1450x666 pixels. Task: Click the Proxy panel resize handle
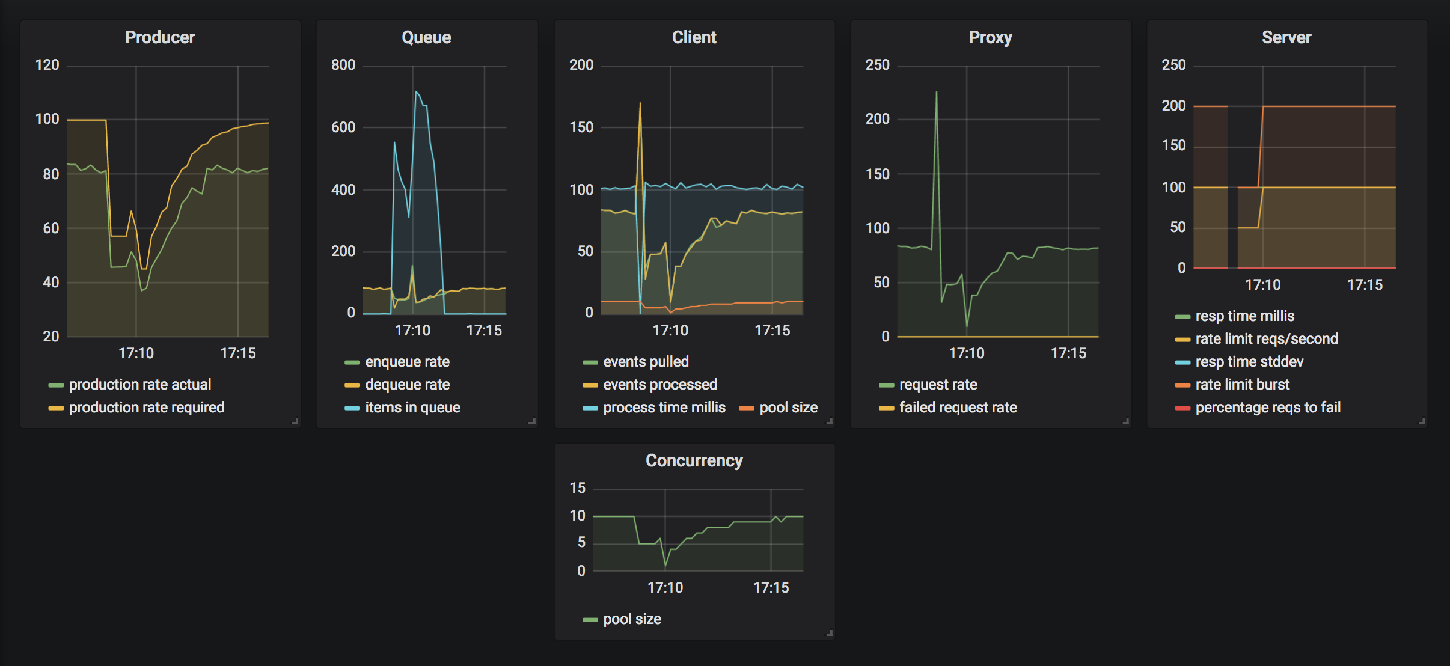pos(1125,422)
